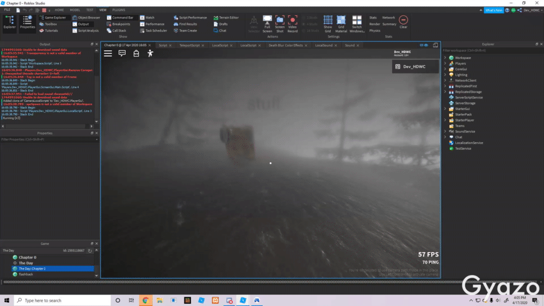Refresh the Game panel list

point(90,250)
